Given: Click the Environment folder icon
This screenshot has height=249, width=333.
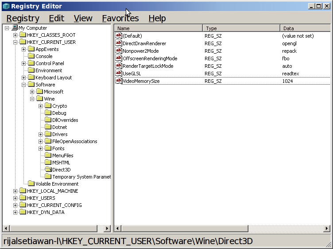Looking at the screenshot, I should (31, 70).
